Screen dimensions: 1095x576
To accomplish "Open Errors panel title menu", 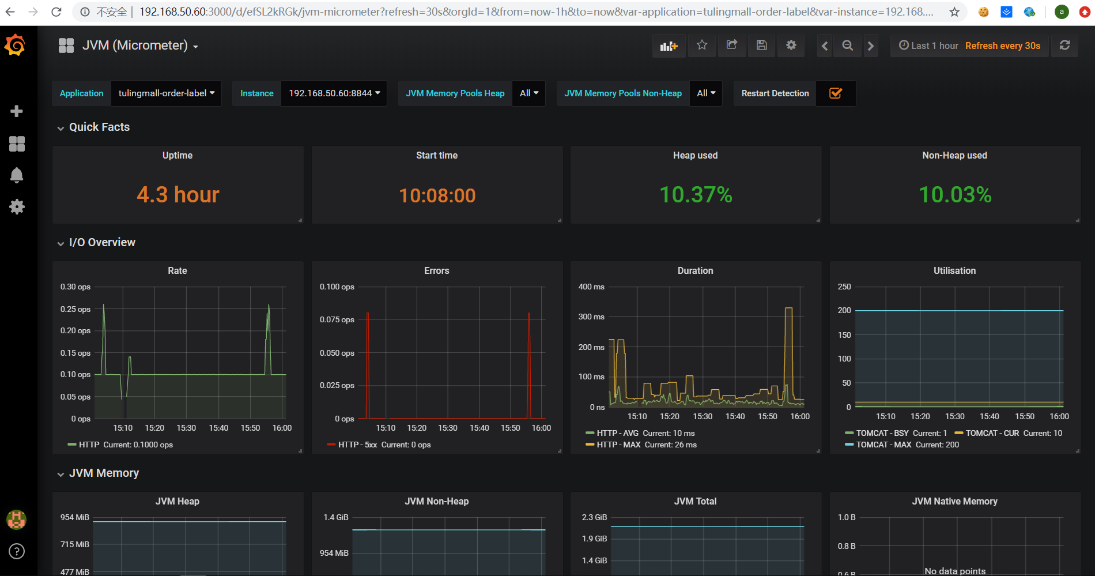I will pos(437,270).
